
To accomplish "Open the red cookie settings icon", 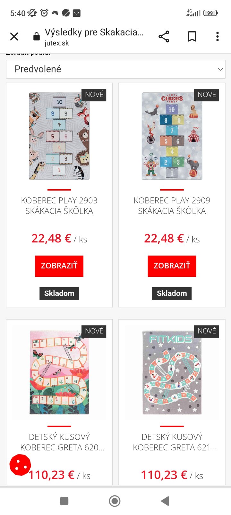I will tap(20, 465).
